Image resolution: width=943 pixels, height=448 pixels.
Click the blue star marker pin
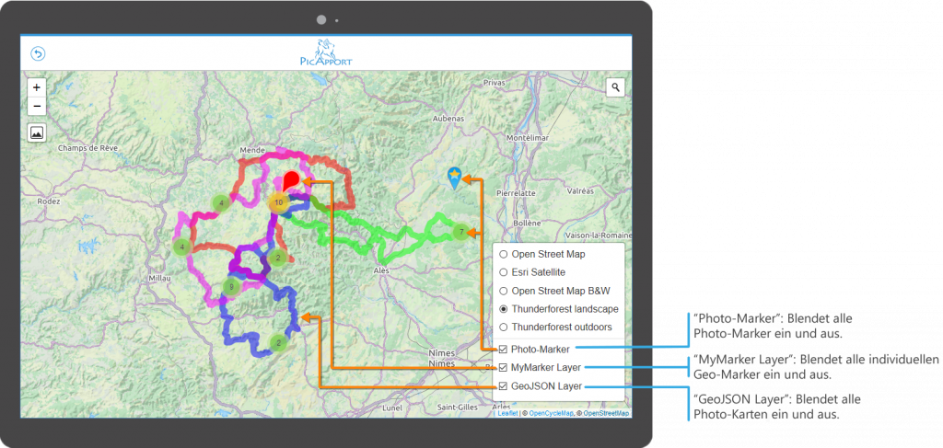tap(453, 177)
